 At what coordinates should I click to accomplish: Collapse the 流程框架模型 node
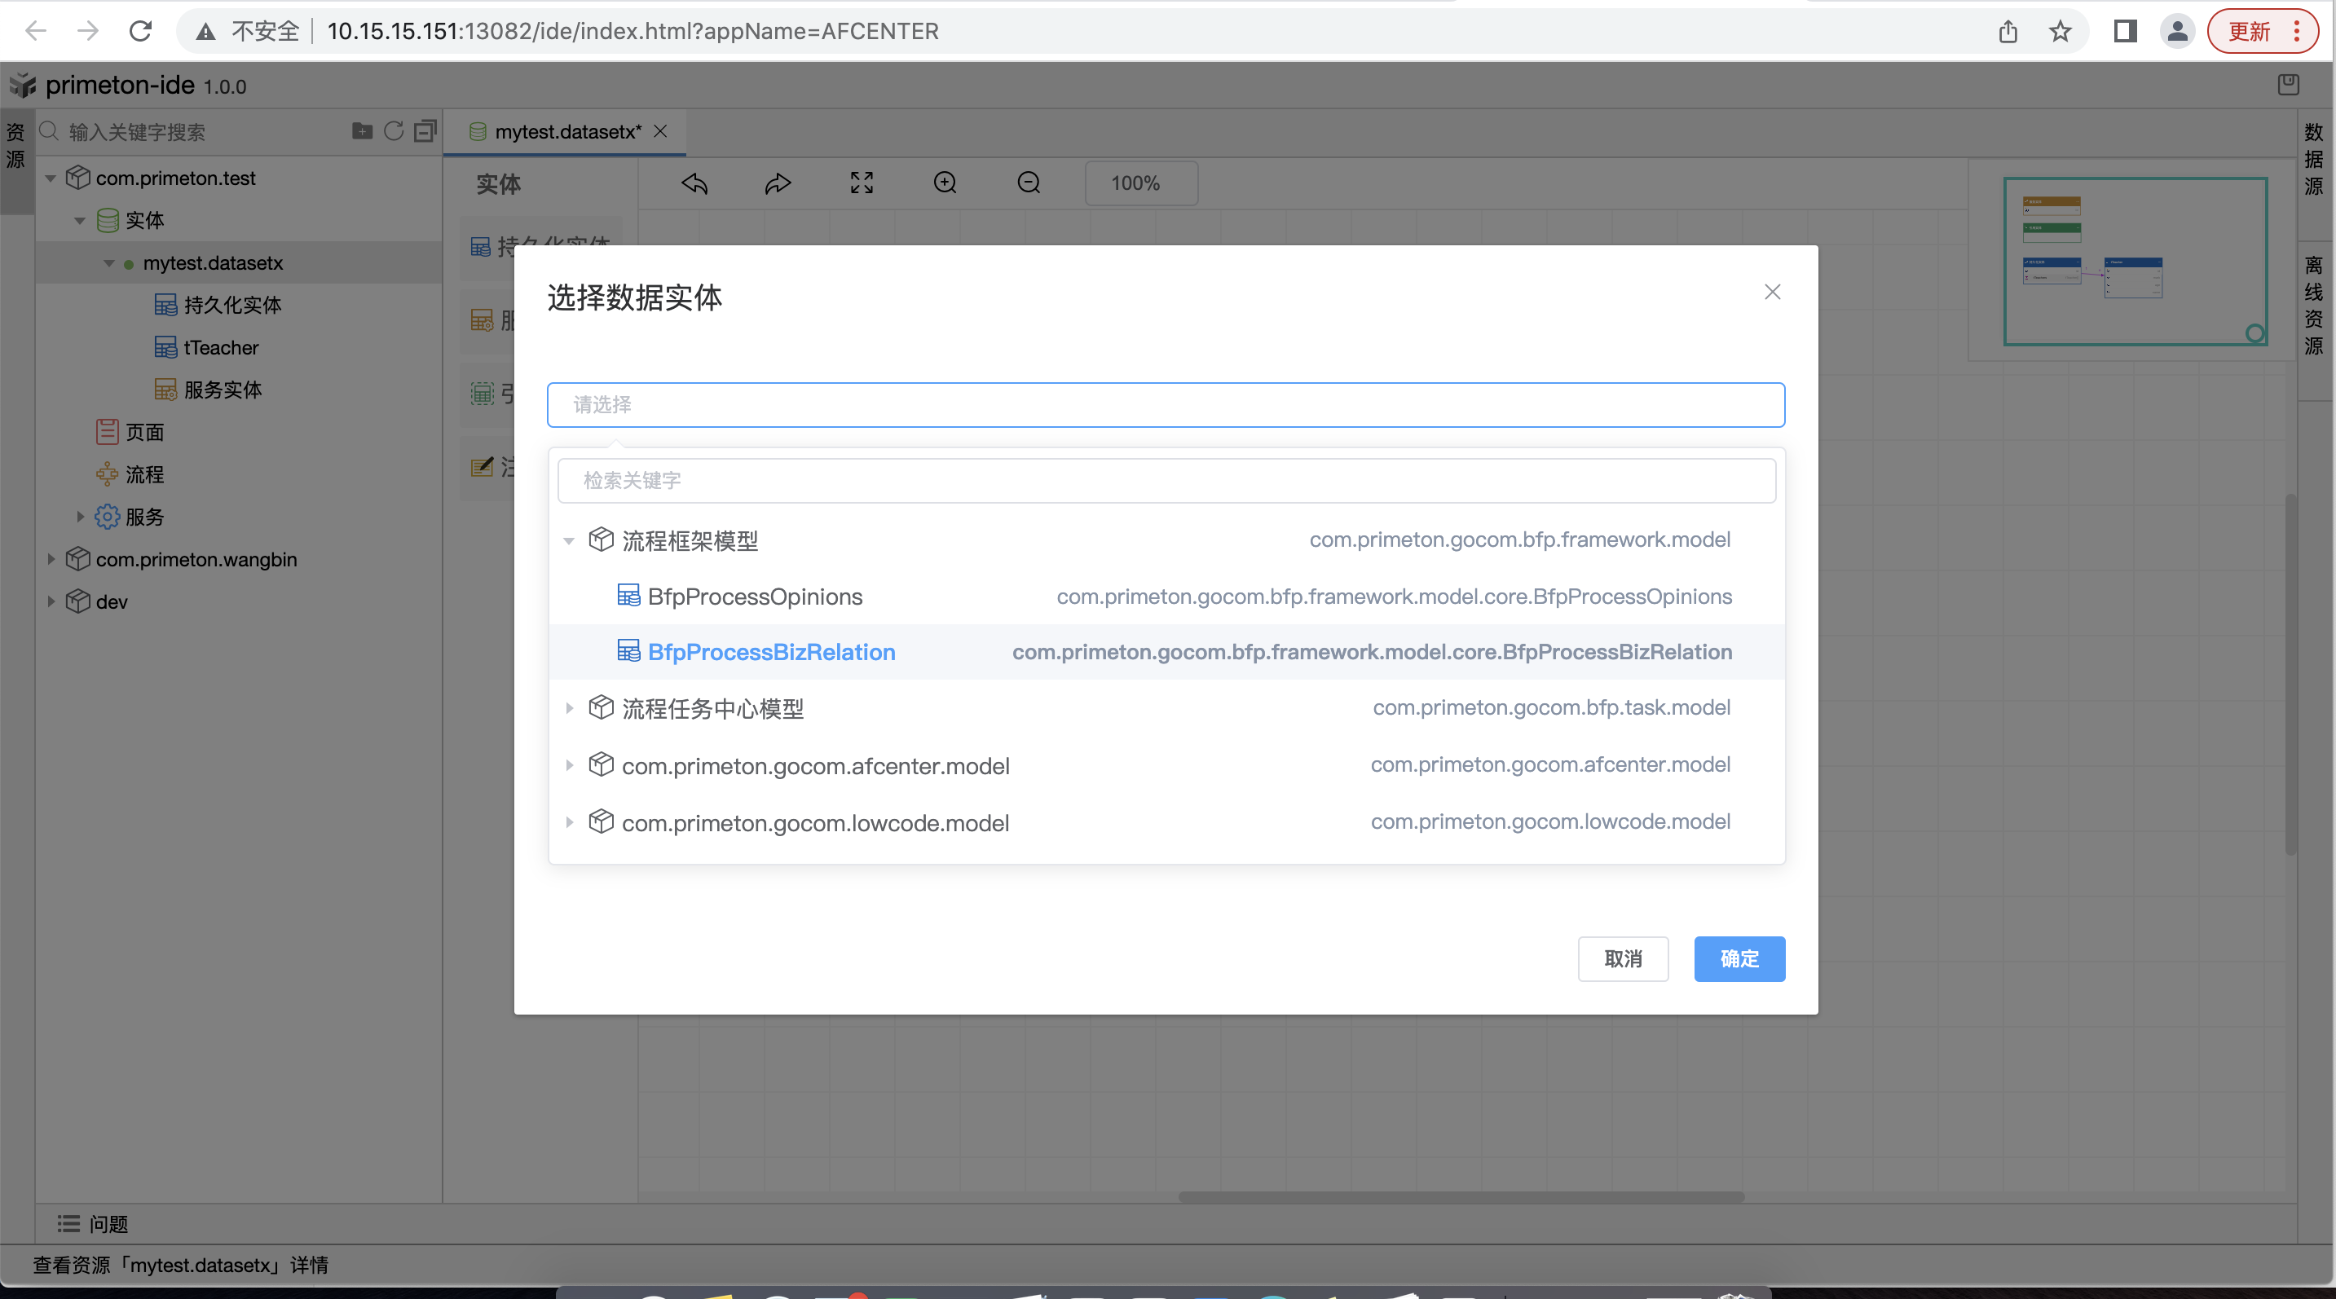click(569, 541)
